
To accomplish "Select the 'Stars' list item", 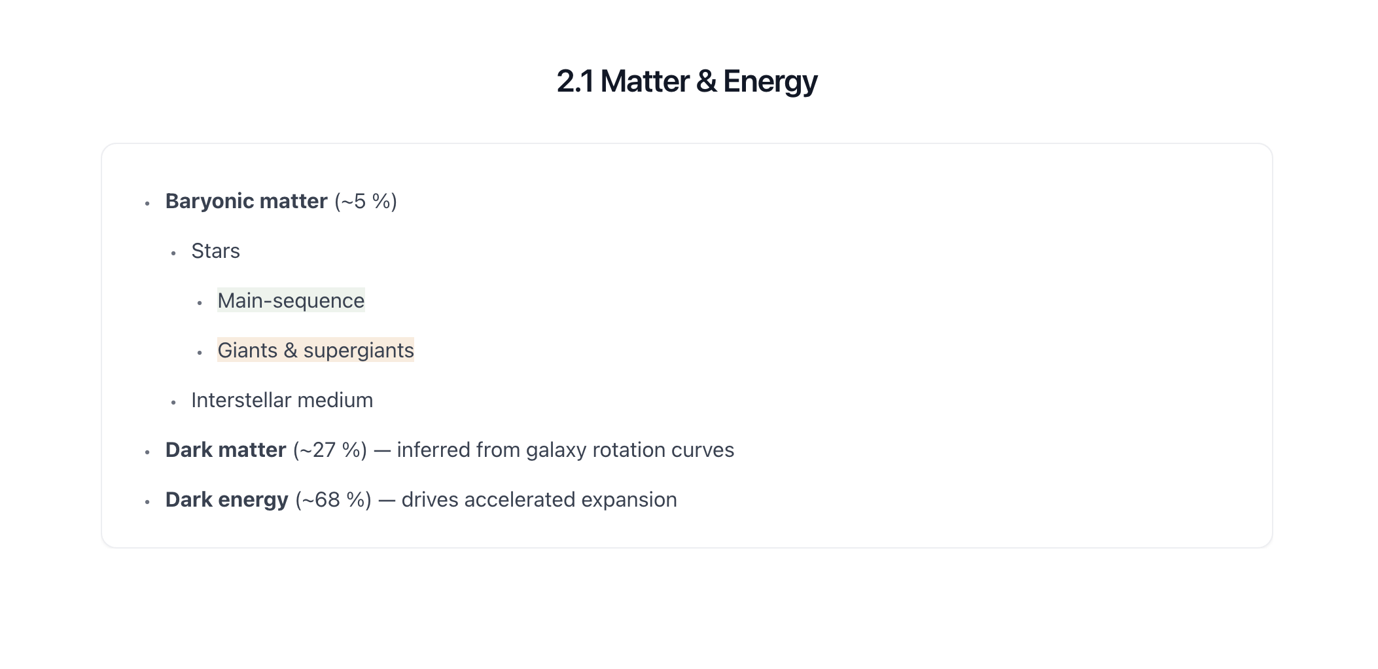I will coord(215,251).
